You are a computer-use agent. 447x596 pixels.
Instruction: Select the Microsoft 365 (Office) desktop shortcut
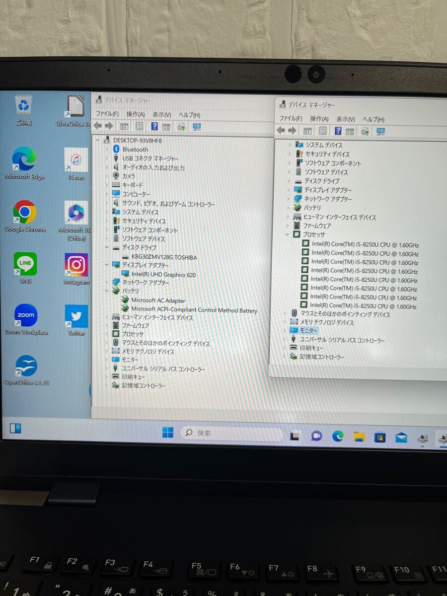[75, 221]
